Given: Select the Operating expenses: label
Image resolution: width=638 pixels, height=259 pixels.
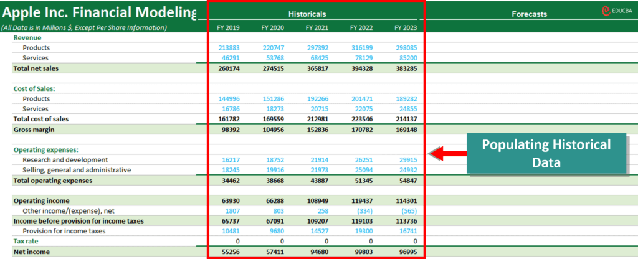Looking at the screenshot, I should point(45,150).
